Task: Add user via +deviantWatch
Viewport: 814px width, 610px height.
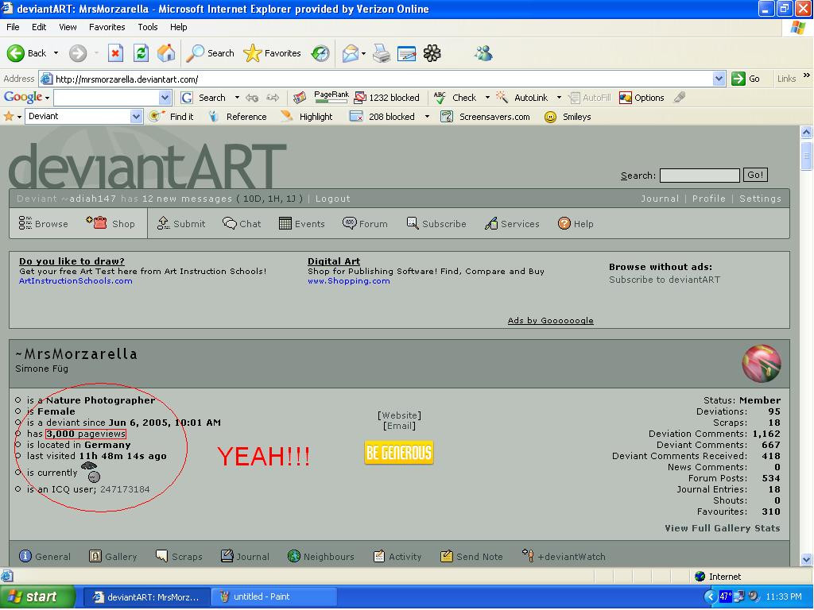Action: click(x=564, y=557)
